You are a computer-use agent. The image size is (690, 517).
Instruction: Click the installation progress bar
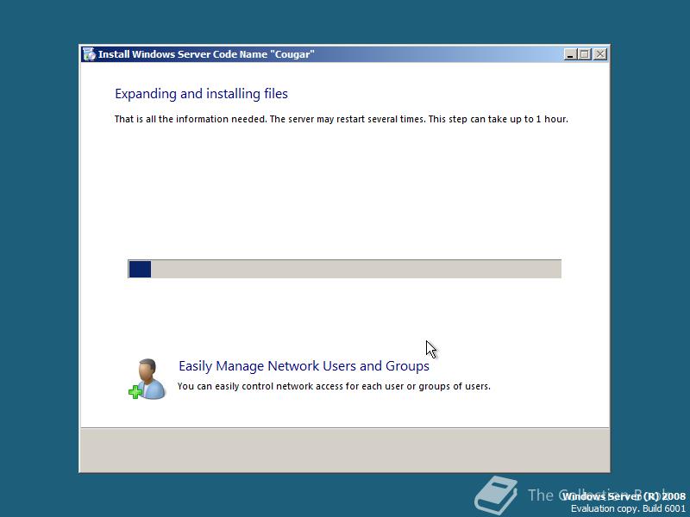pos(344,269)
